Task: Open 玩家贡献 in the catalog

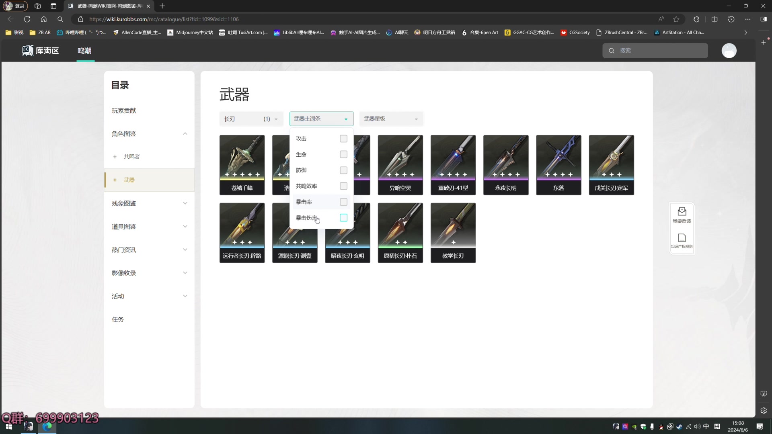Action: tap(124, 111)
